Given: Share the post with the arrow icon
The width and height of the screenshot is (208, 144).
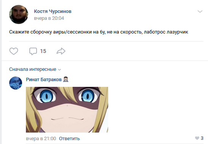Looking at the screenshot, I should tap(61, 51).
